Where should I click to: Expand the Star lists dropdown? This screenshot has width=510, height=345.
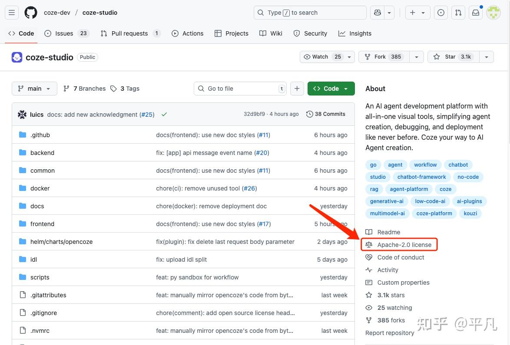click(487, 57)
